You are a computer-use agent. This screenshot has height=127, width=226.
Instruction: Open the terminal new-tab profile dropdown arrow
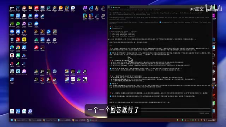coord(133,7)
